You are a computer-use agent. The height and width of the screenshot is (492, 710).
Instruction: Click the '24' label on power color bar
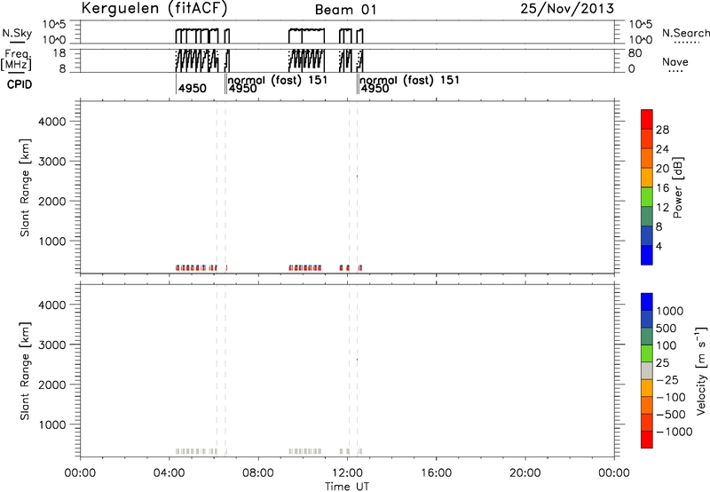(x=662, y=149)
